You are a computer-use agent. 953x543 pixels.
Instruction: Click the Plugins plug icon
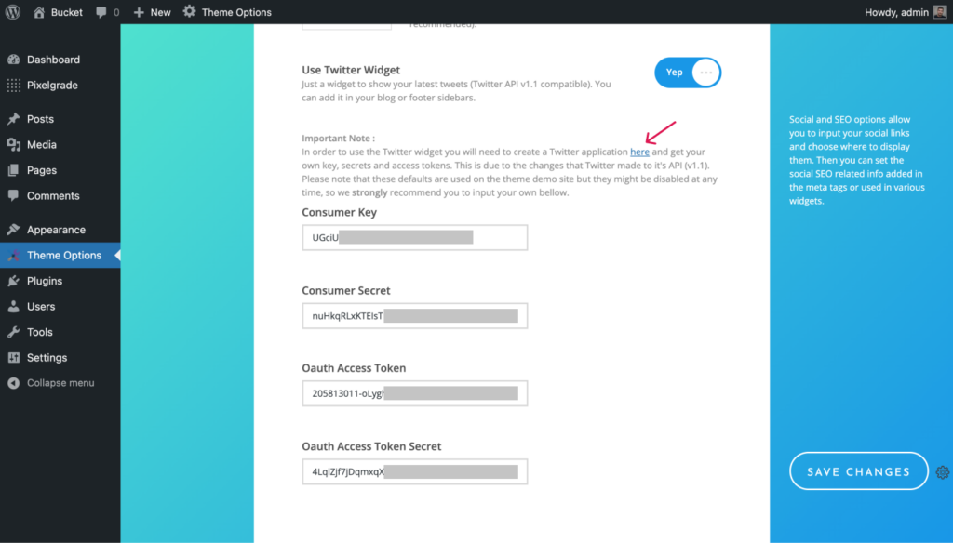tap(13, 281)
